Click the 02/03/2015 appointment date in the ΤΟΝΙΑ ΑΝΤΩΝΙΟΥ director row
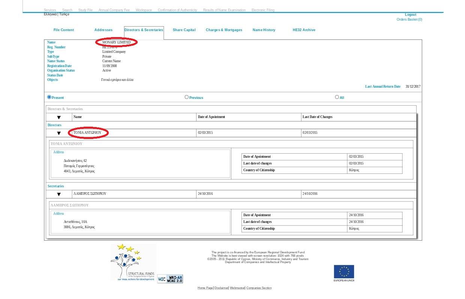The image size is (465, 299). coord(205,133)
